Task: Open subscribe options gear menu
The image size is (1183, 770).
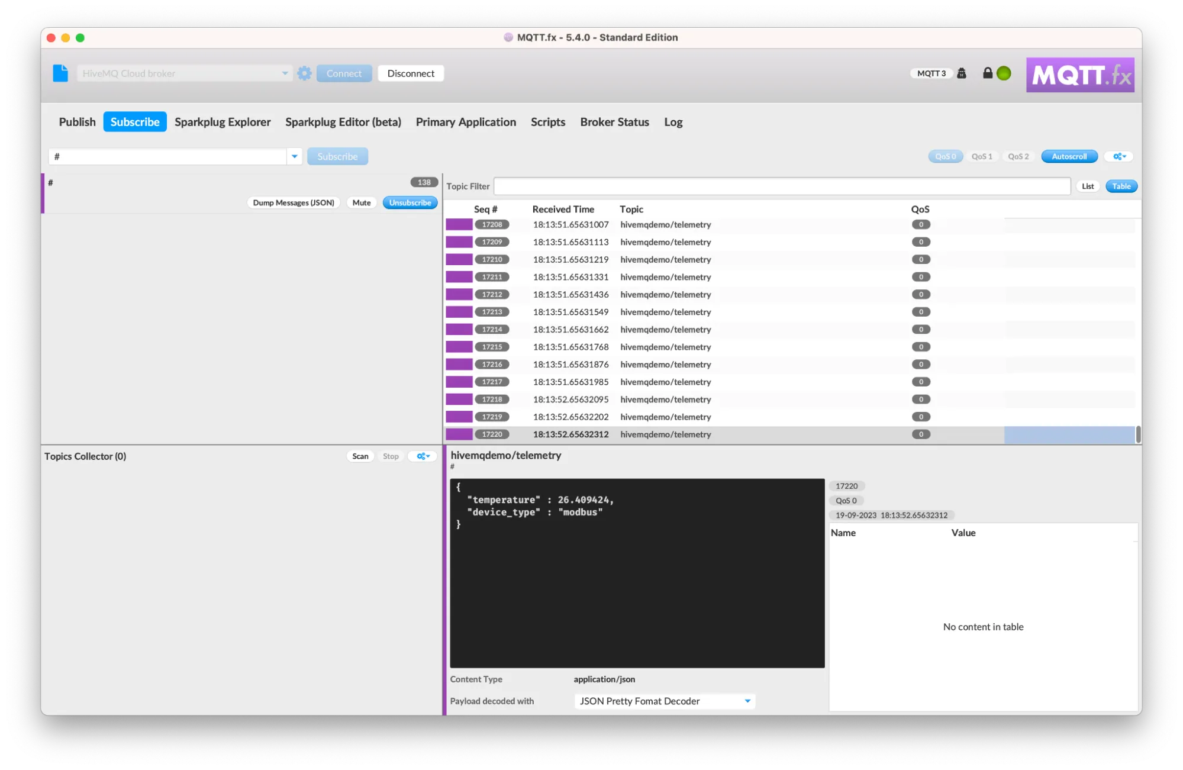Action: tap(1119, 156)
